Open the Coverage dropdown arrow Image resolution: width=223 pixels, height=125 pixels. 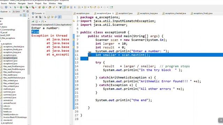click(x=30, y=7)
